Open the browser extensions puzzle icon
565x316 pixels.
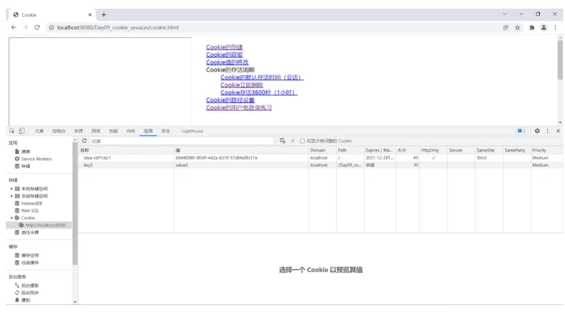tap(532, 27)
